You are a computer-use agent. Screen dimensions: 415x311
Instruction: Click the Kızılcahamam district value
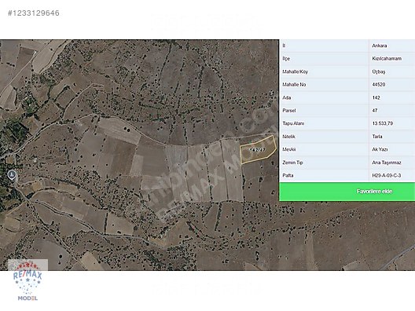[x=387, y=58]
